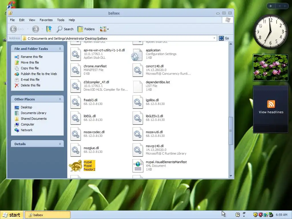The width and height of the screenshot is (292, 219).
Task: Click the RSS feed headlines gadget icon
Action: [271, 104]
